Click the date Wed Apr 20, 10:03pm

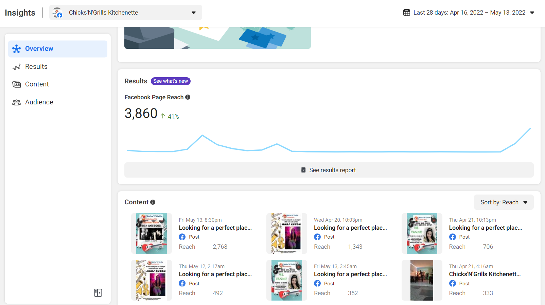click(338, 220)
